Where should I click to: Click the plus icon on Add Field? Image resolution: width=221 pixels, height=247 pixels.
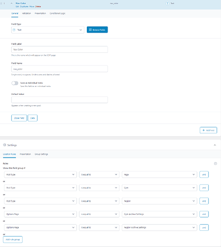pos(204,130)
